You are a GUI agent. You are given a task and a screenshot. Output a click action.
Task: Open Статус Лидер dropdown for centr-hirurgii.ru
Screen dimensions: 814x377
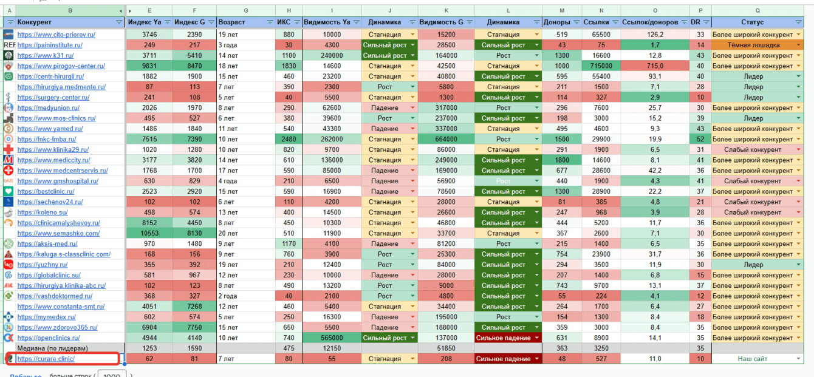tap(798, 76)
